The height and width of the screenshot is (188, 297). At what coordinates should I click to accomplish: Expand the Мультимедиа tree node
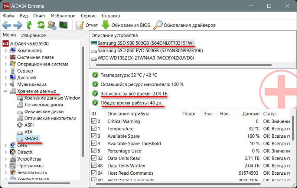6,84
